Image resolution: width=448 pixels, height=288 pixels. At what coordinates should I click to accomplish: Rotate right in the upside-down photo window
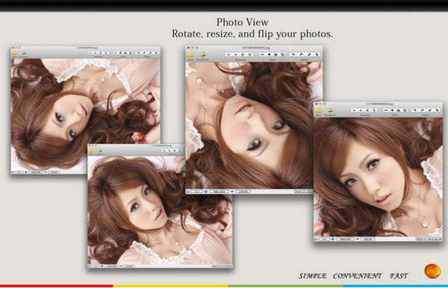pos(301,54)
